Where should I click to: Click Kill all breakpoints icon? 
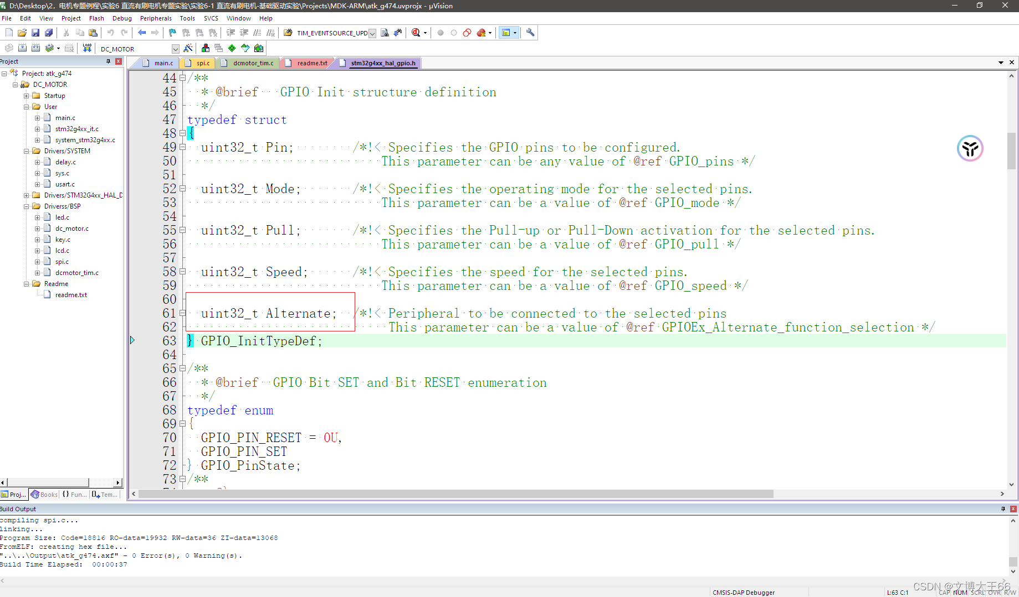[x=481, y=33]
